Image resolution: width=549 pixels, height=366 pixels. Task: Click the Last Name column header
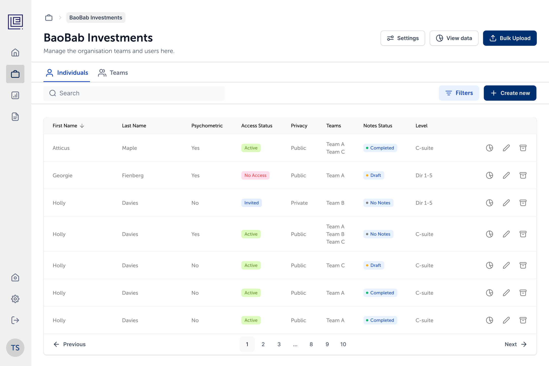(134, 126)
